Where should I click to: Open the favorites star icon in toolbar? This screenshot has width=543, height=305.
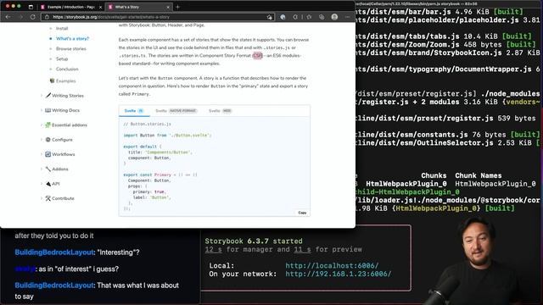click(x=309, y=17)
